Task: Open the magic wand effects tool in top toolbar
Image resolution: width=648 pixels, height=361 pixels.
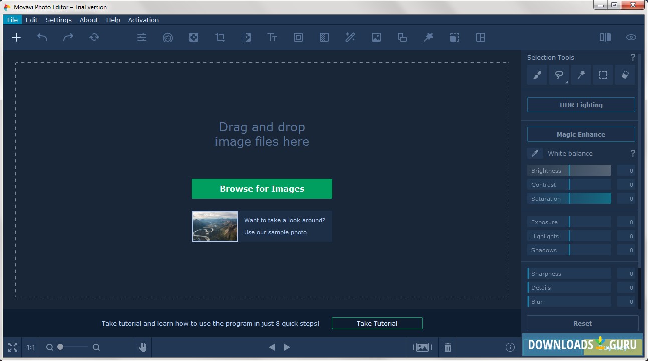Action: click(350, 37)
